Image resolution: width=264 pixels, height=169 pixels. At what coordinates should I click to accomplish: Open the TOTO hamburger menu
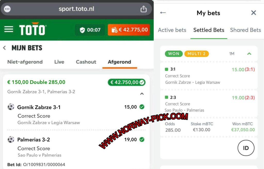[x=9, y=29]
